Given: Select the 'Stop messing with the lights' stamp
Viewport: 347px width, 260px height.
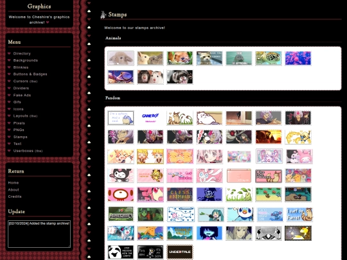Looking at the screenshot, I should click(x=121, y=252).
